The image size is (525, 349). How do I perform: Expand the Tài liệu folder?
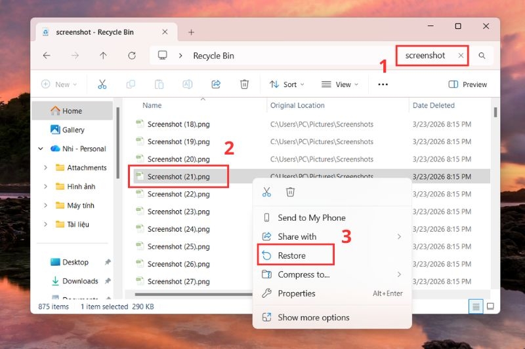point(45,224)
